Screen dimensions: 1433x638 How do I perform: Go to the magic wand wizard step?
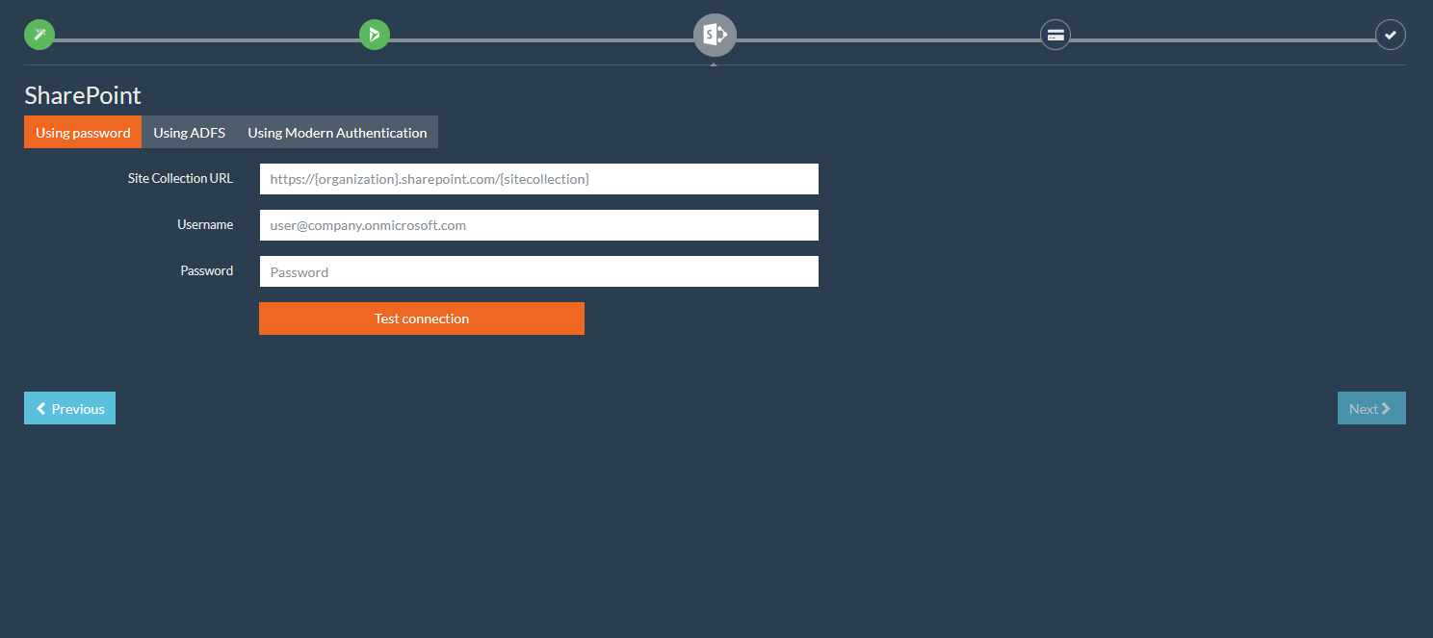pos(39,35)
